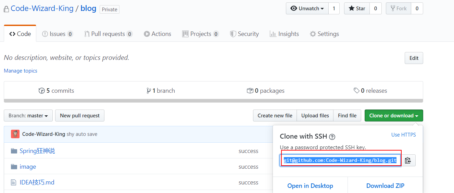Open the shy auto save commit message

82,134
